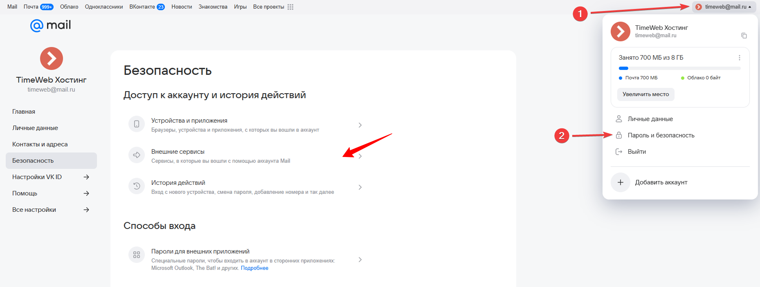Go to Контакты и адреса in sidebar
The width and height of the screenshot is (760, 287).
51,144
